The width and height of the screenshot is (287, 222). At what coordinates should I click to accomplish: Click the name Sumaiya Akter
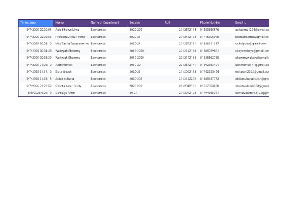pos(65,93)
